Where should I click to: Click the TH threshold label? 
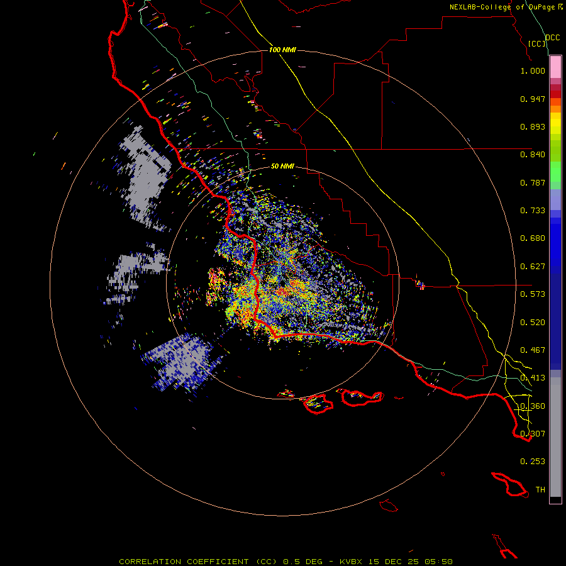(x=540, y=490)
